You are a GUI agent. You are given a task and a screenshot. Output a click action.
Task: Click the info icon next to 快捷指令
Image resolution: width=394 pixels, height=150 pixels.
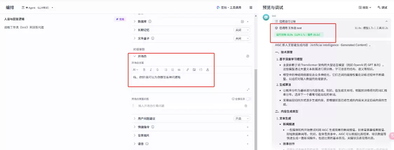click(x=153, y=127)
